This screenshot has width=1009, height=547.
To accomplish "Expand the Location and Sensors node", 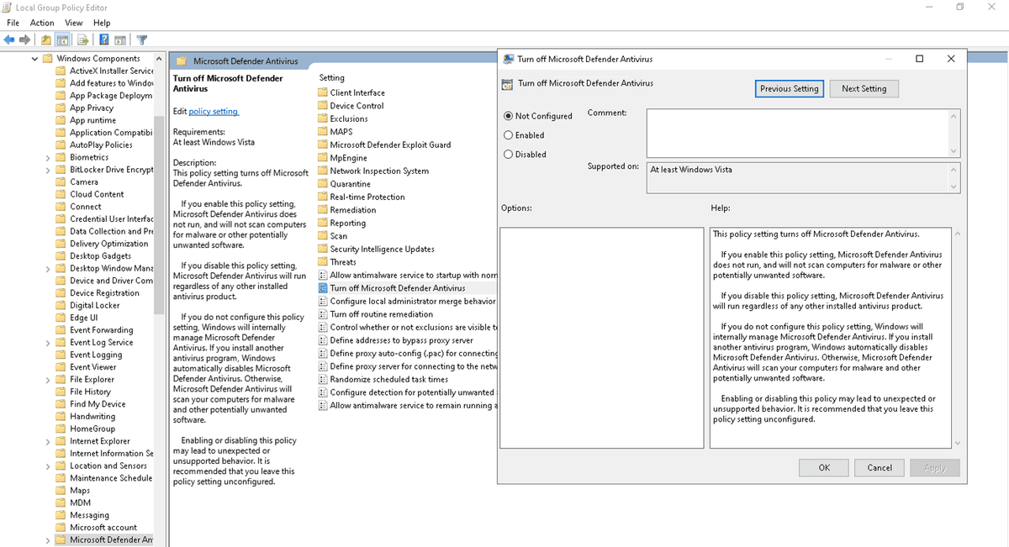I will coord(48,465).
